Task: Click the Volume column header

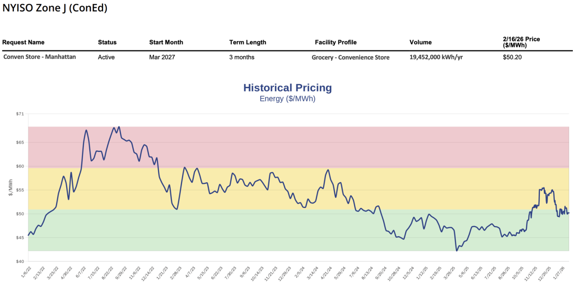Action: [x=420, y=42]
